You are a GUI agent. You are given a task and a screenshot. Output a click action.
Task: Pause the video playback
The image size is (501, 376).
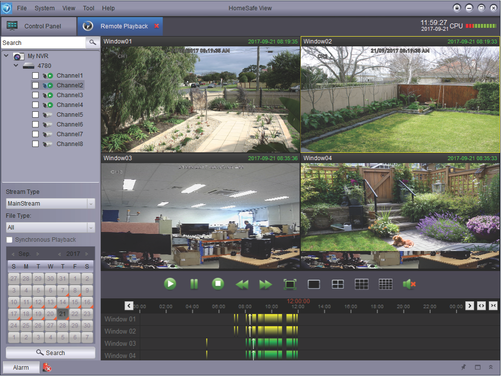(194, 284)
